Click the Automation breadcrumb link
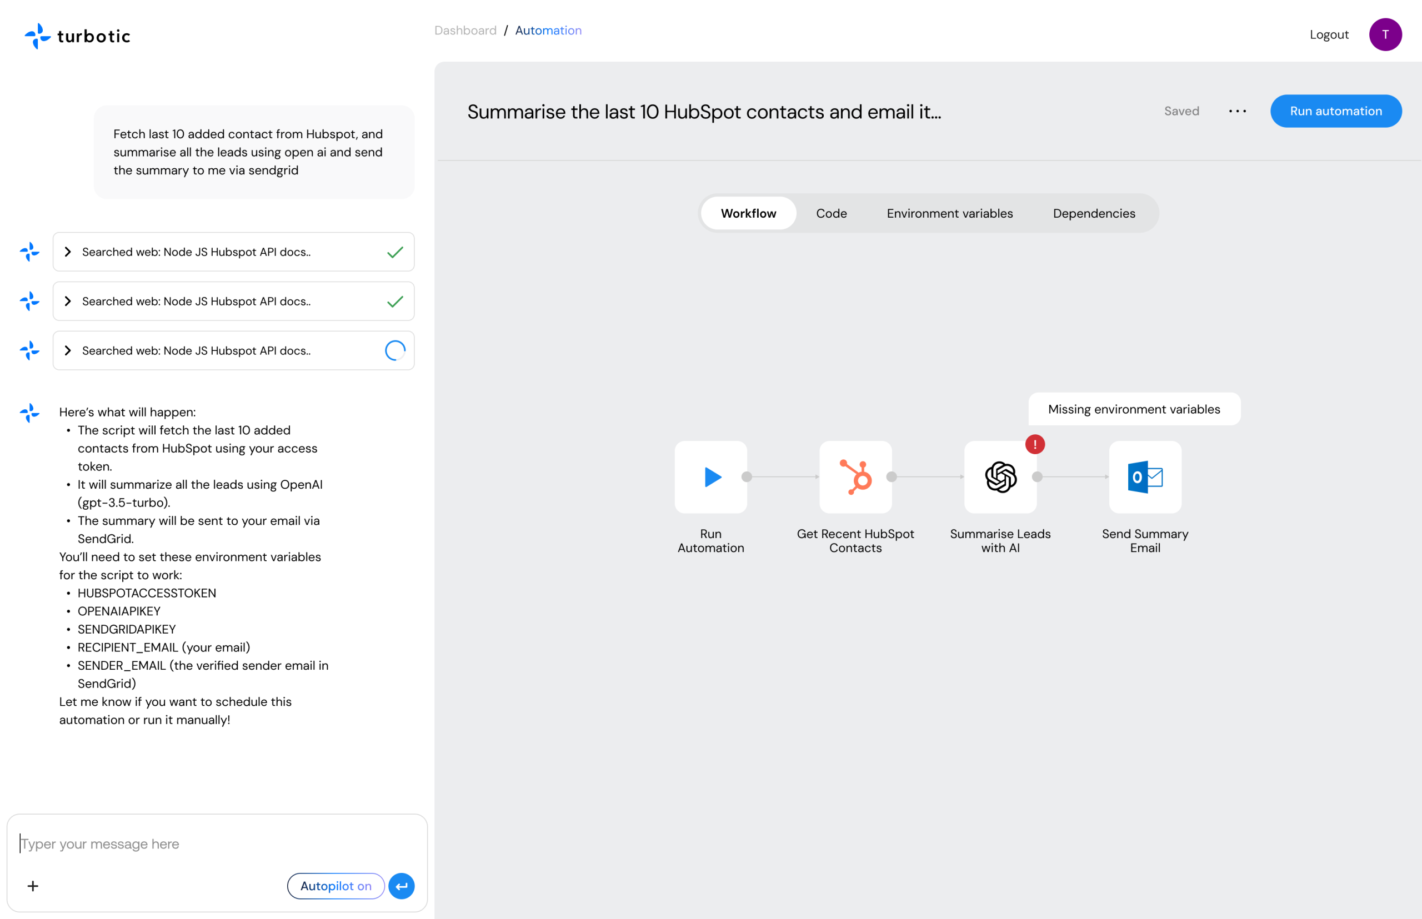 point(548,31)
